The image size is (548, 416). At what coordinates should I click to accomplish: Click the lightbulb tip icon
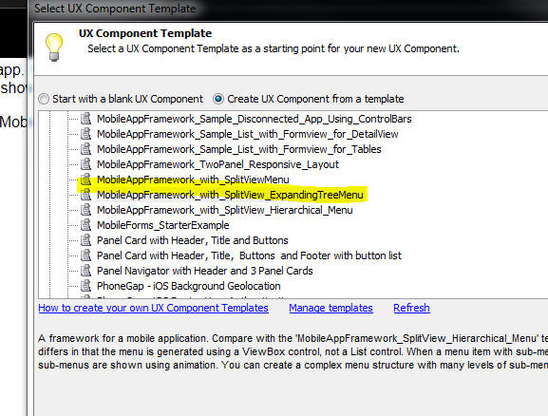(54, 47)
